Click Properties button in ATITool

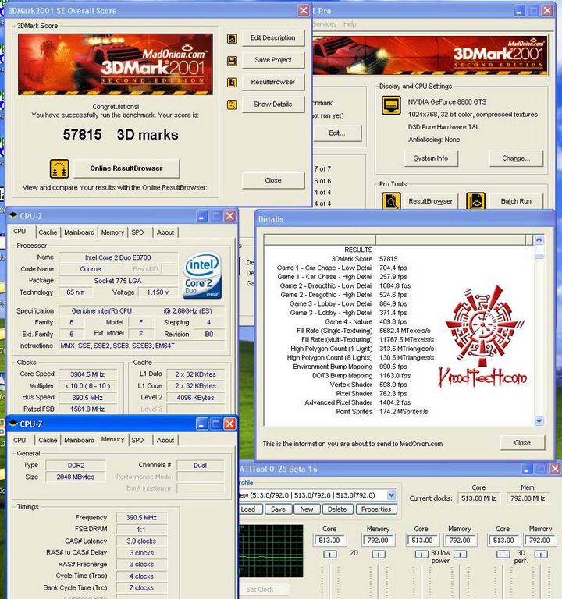[x=376, y=509]
